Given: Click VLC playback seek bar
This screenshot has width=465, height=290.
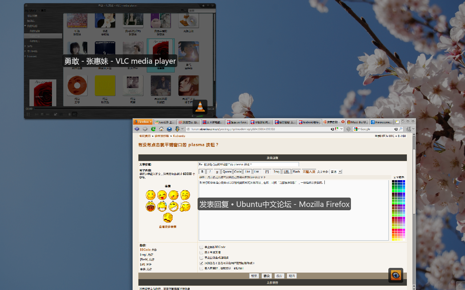Looking at the screenshot, I should click(120, 109).
